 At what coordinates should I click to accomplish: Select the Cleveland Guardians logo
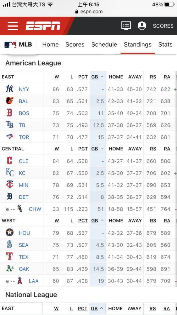pos(9,161)
